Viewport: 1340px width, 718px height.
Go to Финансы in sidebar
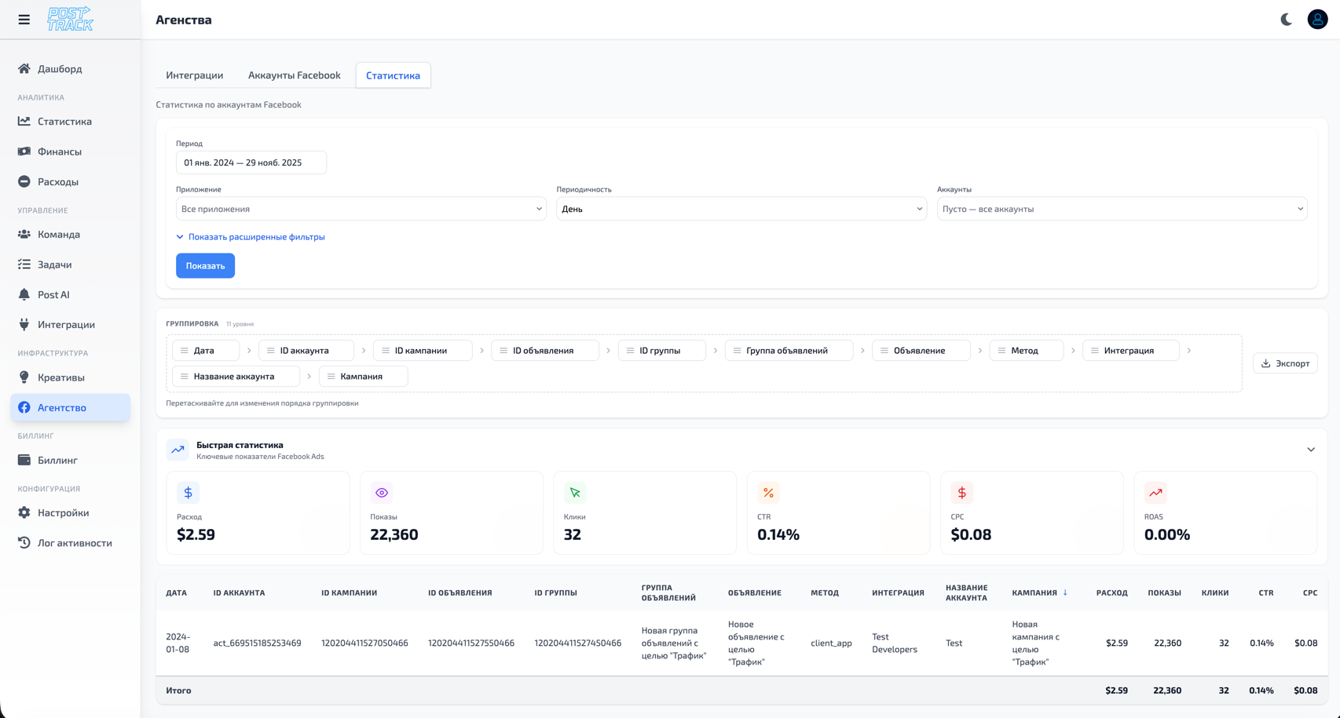pyautogui.click(x=59, y=151)
